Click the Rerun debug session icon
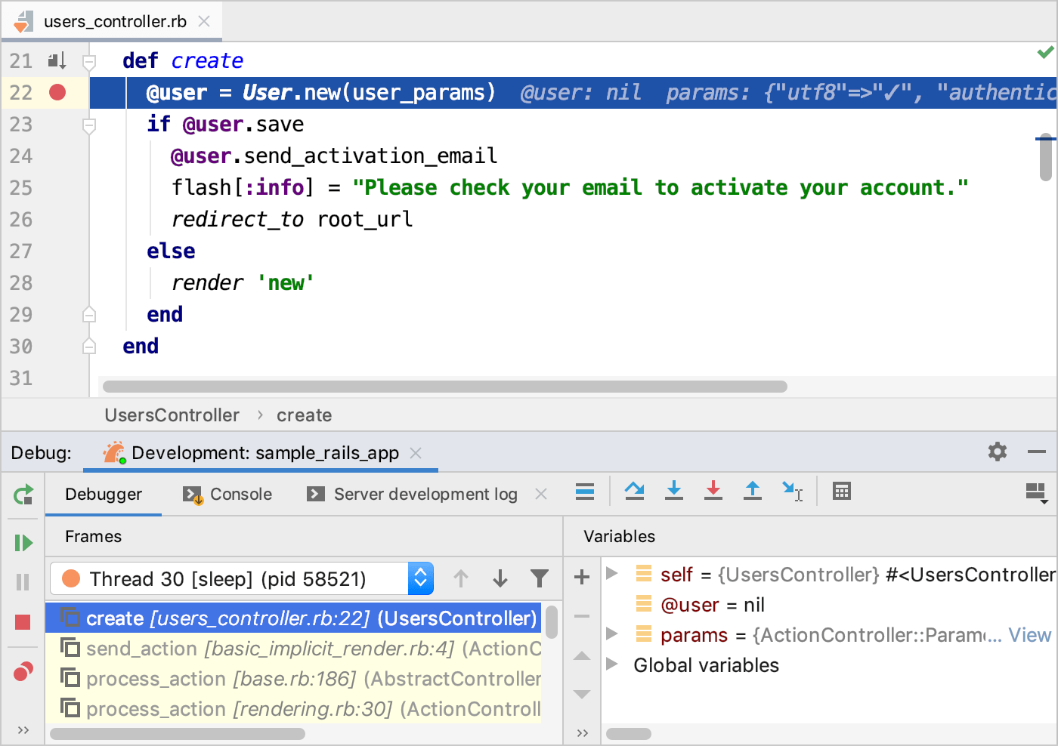Screen dimensions: 1058x746 coord(23,495)
